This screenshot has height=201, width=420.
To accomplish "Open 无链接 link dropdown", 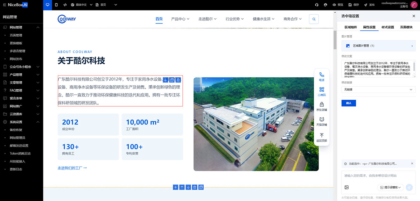I will 378,90.
